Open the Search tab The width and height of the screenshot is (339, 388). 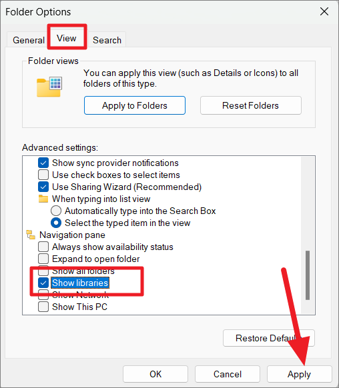[x=107, y=40]
